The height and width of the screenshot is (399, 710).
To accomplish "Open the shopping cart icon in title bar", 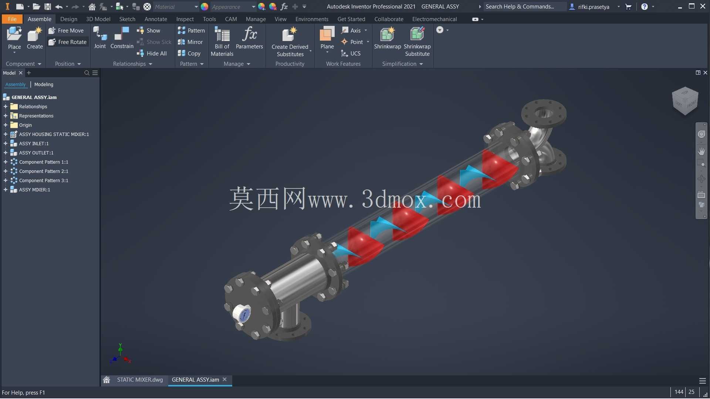I will pyautogui.click(x=628, y=7).
